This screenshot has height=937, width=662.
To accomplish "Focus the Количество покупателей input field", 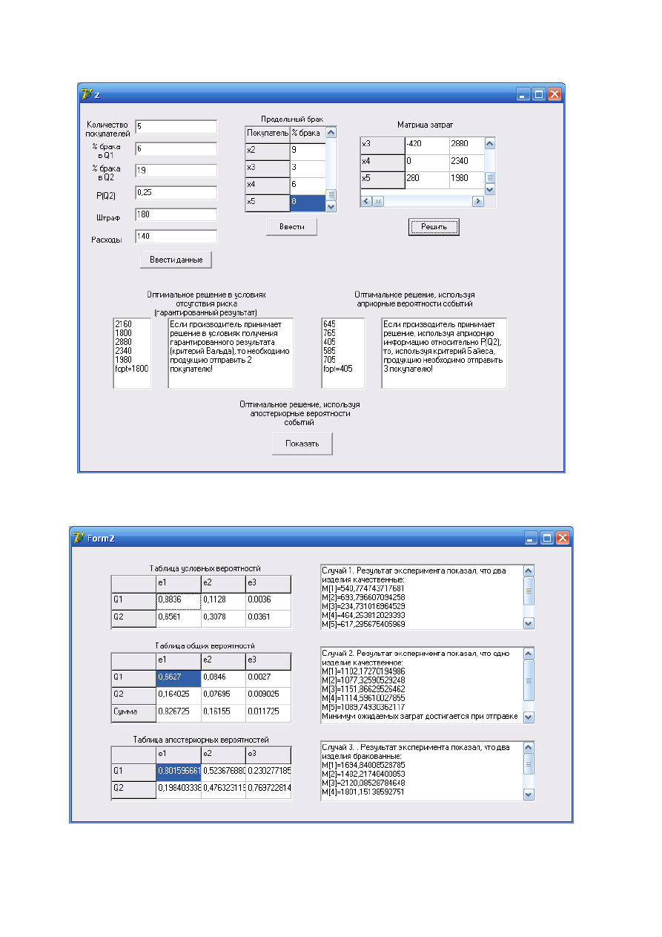I will click(176, 126).
